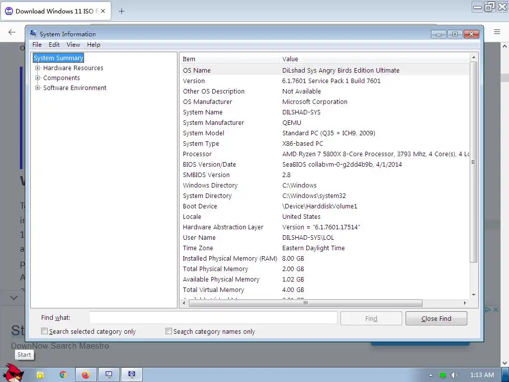The width and height of the screenshot is (509, 382).
Task: Click the browser back arrow
Action: point(12,32)
